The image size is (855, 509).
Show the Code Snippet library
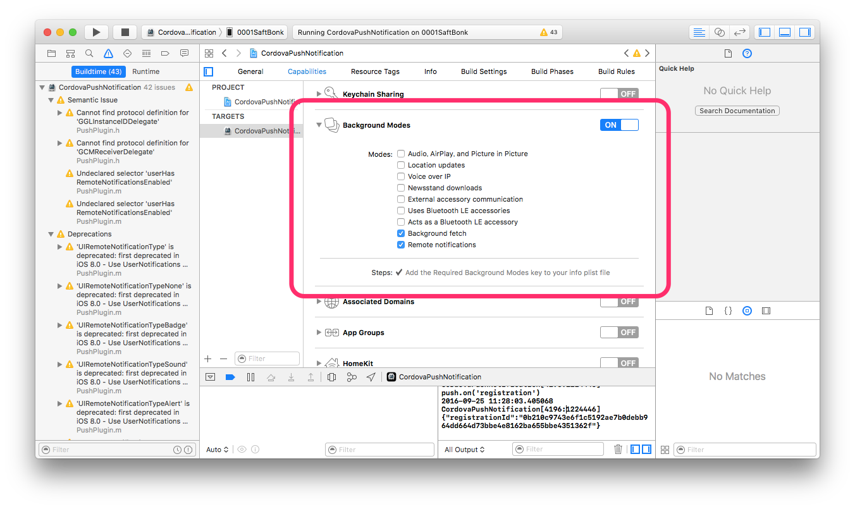click(728, 310)
